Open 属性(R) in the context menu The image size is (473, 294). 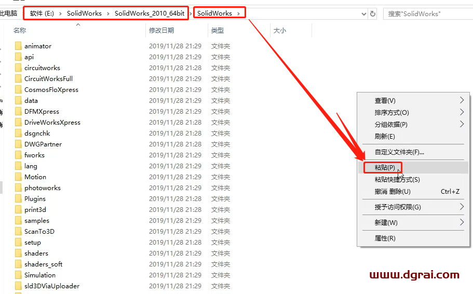click(413, 238)
